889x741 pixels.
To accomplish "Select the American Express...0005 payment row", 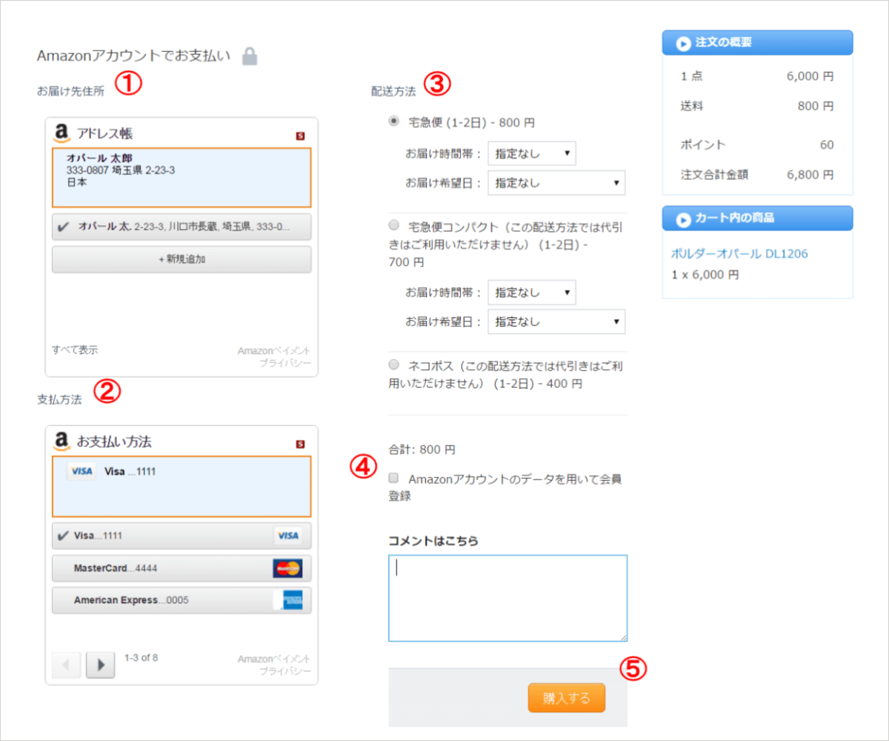I will pyautogui.click(x=182, y=599).
